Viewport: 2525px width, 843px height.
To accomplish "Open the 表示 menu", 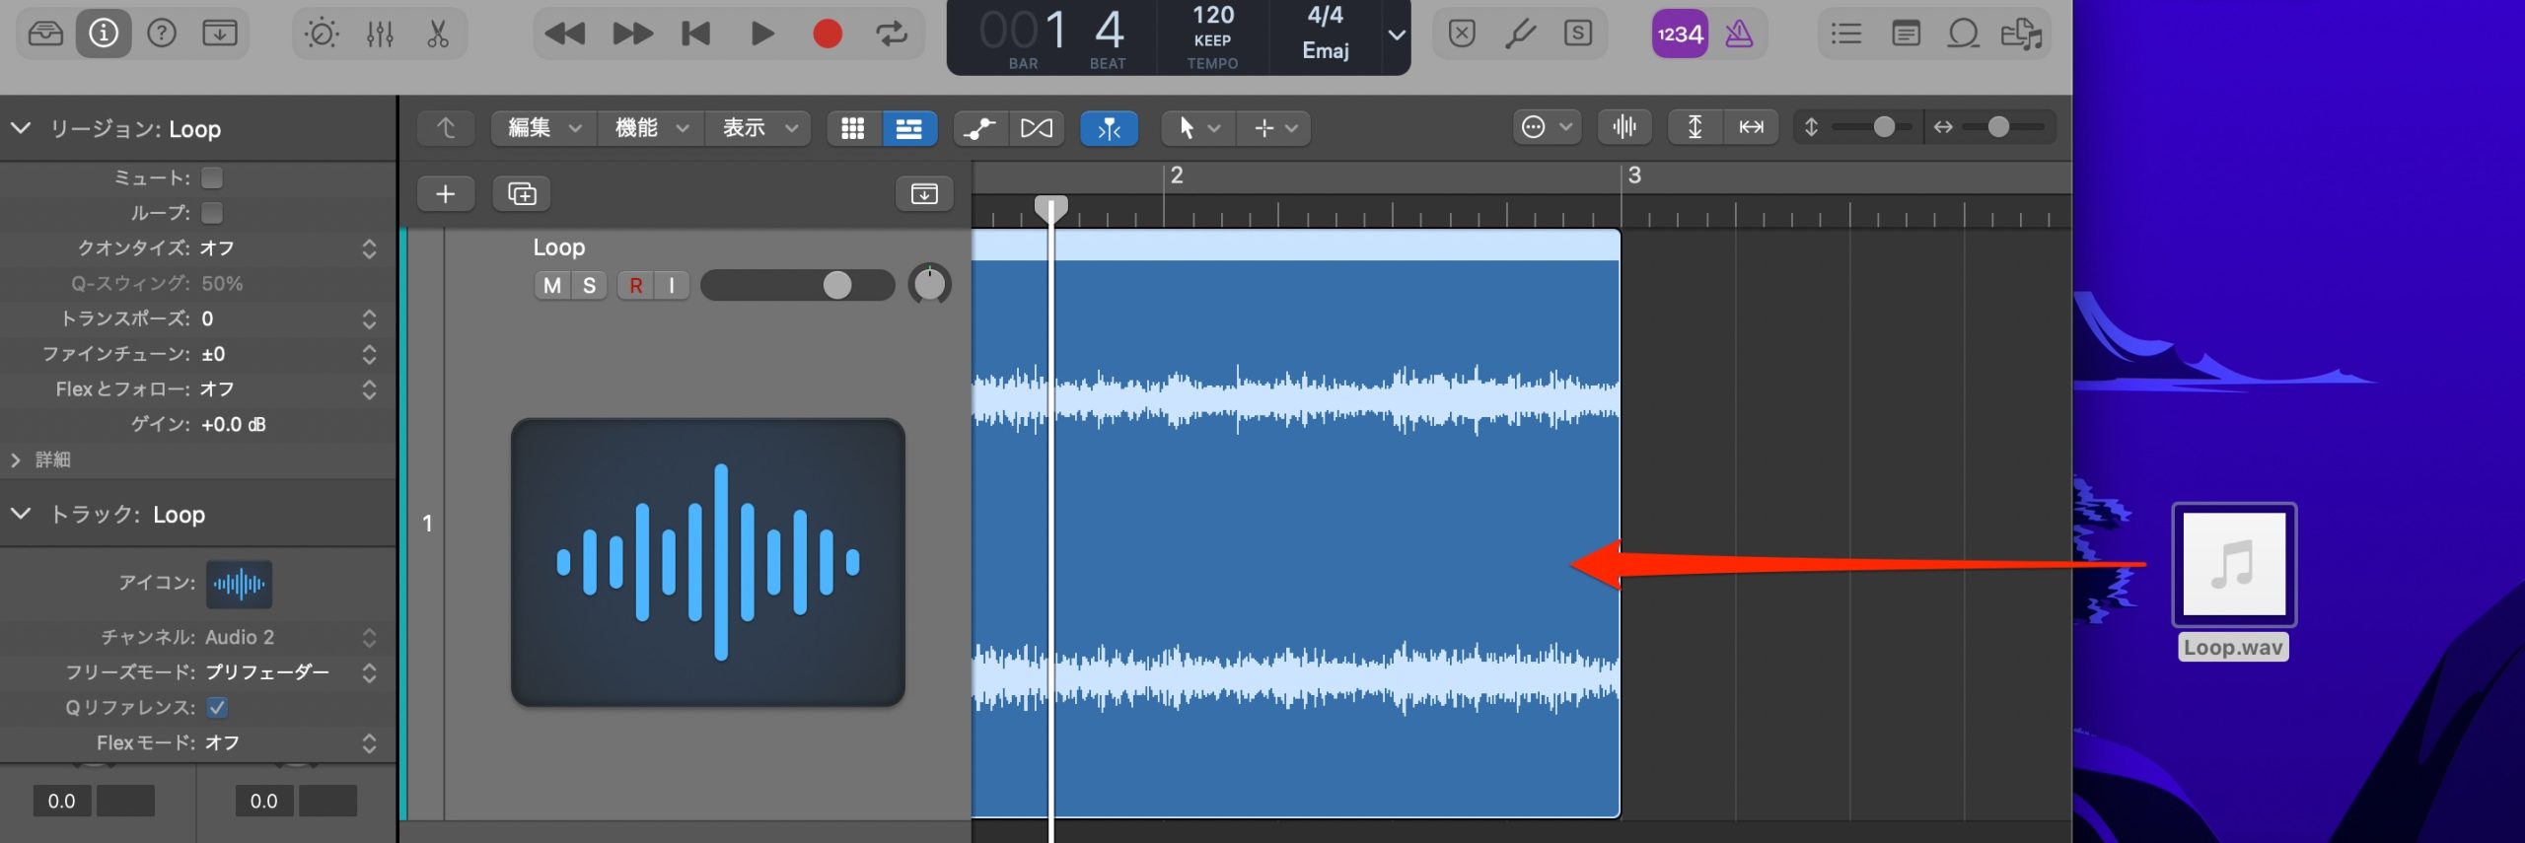I will tap(758, 128).
